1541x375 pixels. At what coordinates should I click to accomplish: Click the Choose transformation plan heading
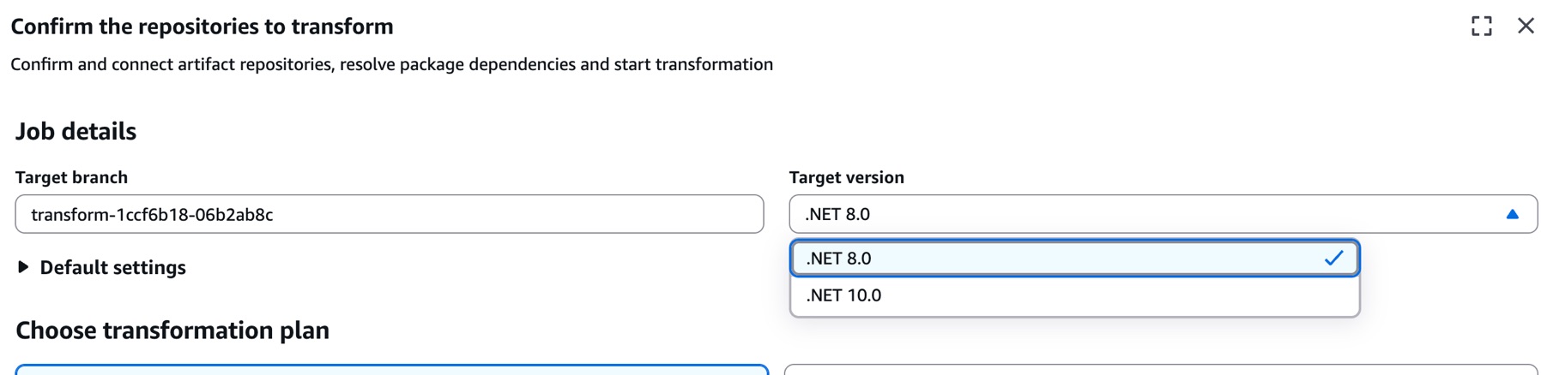pos(172,330)
